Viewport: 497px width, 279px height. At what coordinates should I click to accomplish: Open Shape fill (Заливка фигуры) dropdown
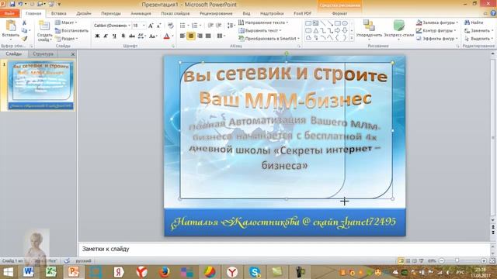pos(437,22)
